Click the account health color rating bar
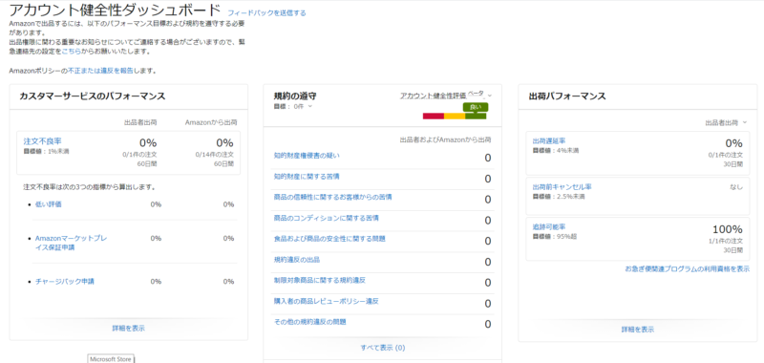The width and height of the screenshot is (764, 363). coord(455,116)
